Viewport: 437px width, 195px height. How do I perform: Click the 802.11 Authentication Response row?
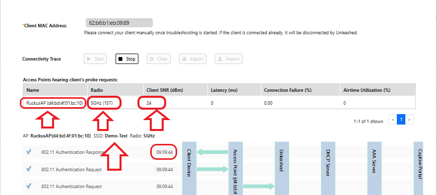(x=102, y=152)
